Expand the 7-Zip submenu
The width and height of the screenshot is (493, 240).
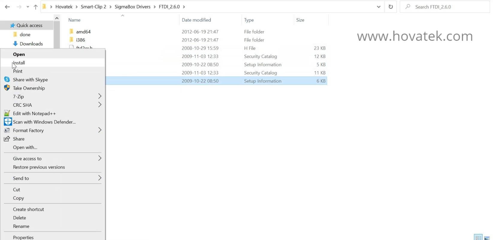tap(100, 96)
